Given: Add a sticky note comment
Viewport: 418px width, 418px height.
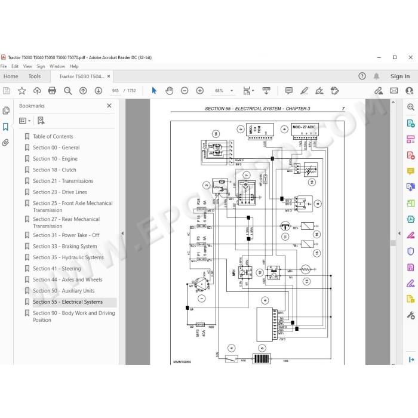Looking at the screenshot, I should pyautogui.click(x=288, y=91).
